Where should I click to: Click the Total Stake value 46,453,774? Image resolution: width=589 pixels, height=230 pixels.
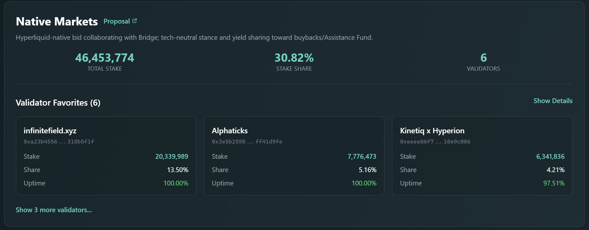click(x=104, y=58)
